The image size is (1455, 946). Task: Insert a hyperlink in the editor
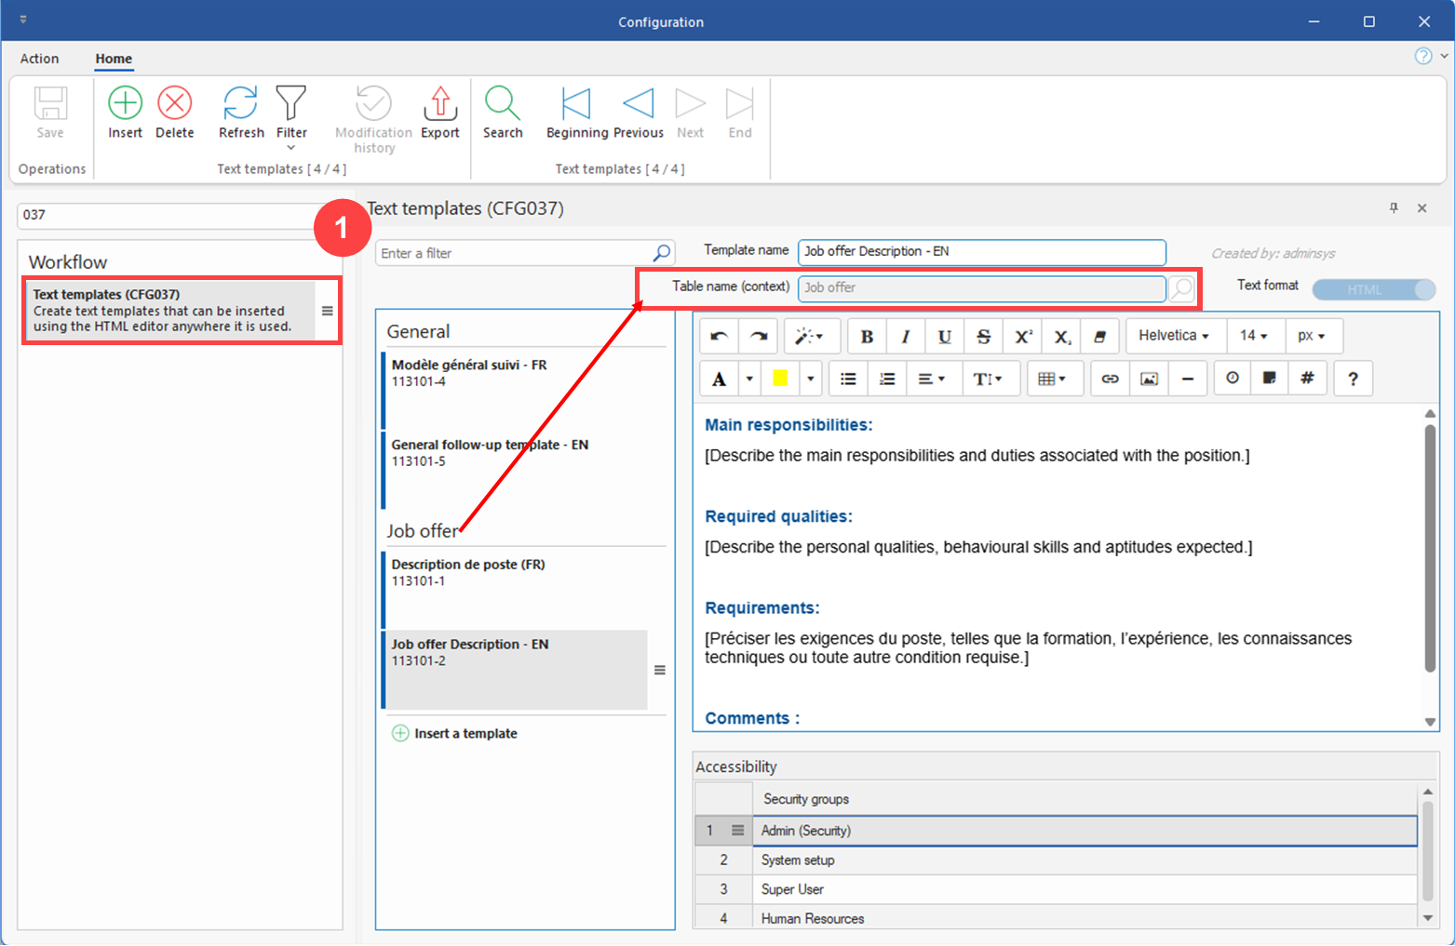(1110, 379)
